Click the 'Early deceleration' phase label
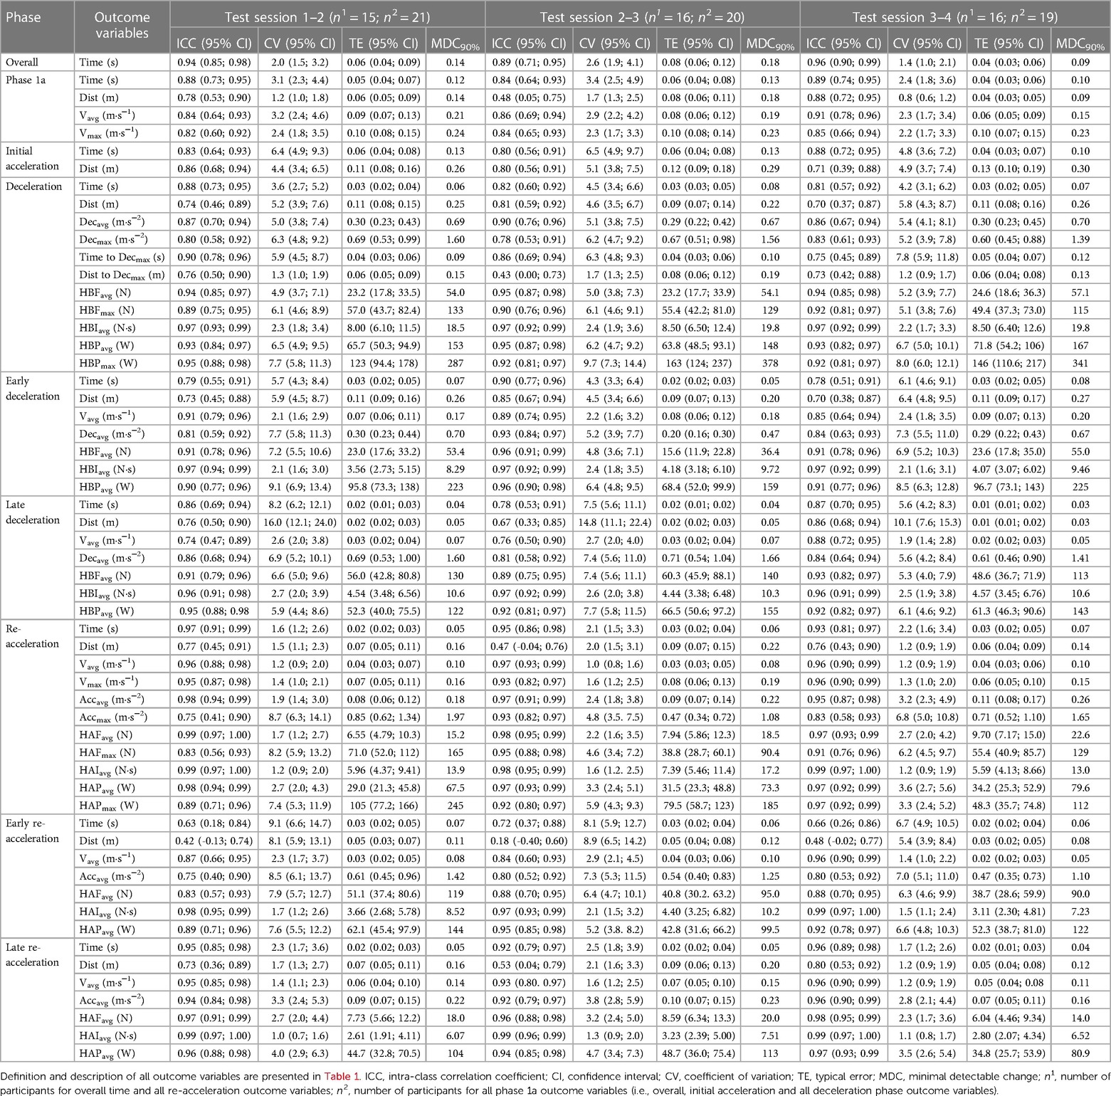The image size is (1111, 1096). click(x=33, y=389)
